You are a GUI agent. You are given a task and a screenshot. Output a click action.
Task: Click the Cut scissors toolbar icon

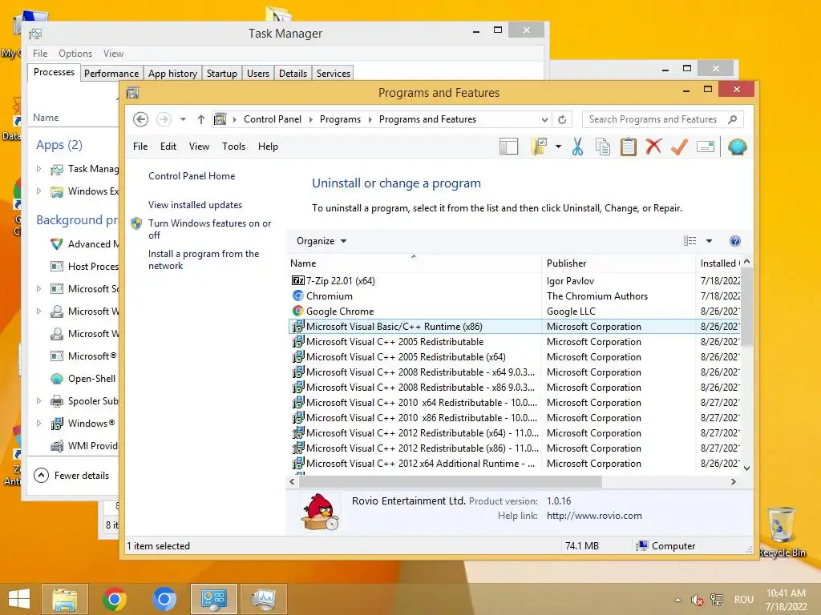577,147
